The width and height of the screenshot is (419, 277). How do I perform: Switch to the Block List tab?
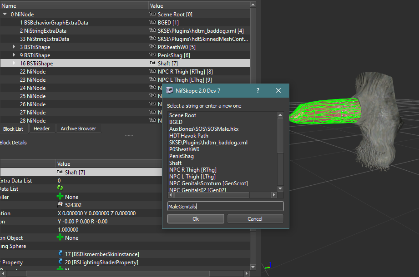pos(13,129)
